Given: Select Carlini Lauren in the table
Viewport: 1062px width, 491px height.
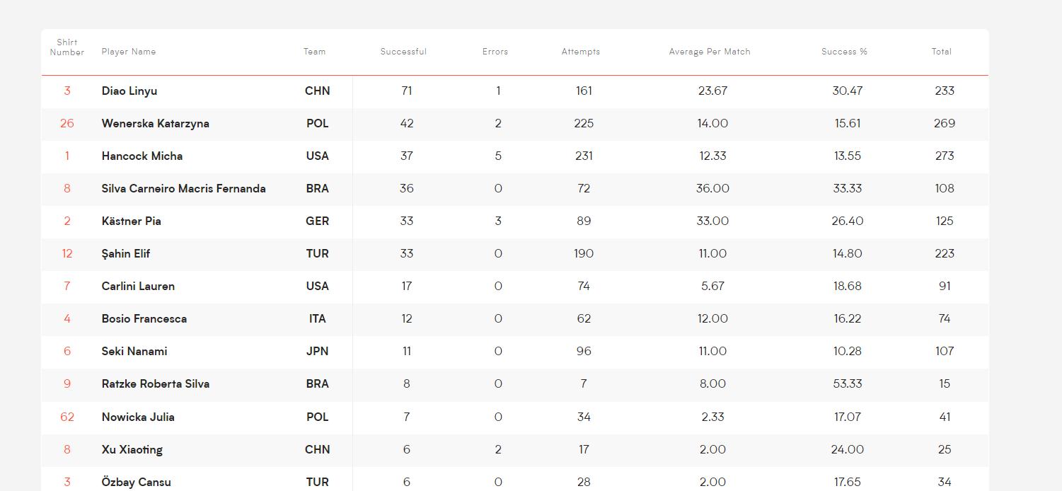Looking at the screenshot, I should click(x=138, y=287).
